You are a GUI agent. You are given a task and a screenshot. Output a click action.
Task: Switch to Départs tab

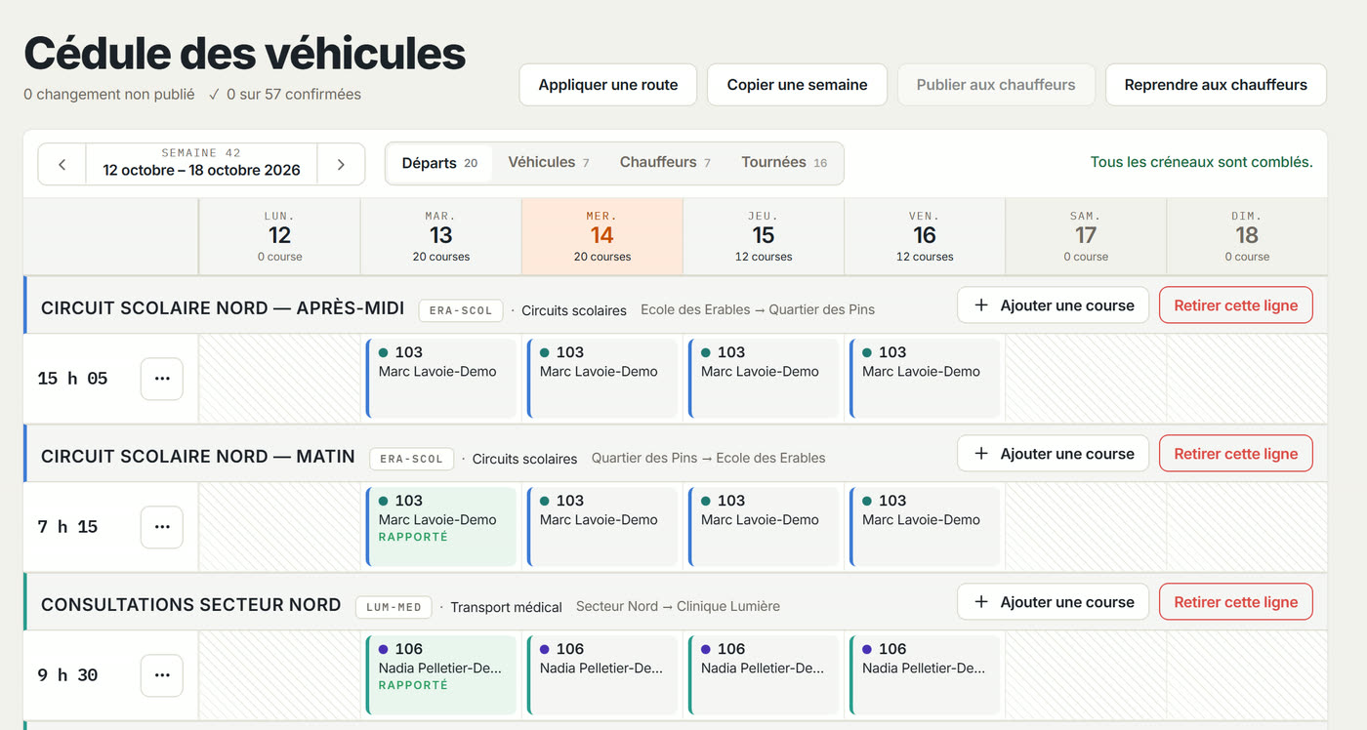439,163
